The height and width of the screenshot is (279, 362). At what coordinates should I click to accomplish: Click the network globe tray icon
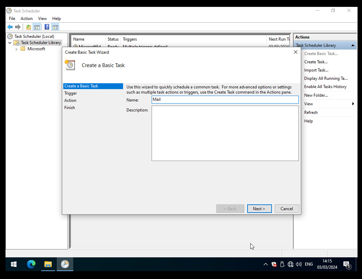click(290, 264)
